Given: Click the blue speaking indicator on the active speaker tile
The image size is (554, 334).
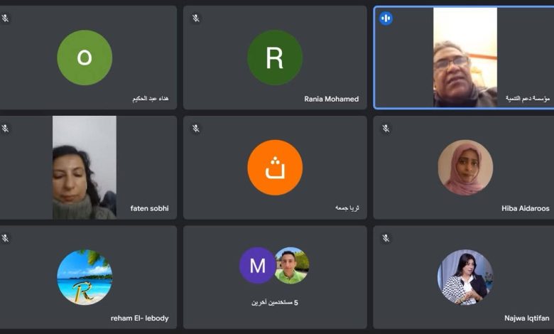Looking at the screenshot, I should click(386, 18).
